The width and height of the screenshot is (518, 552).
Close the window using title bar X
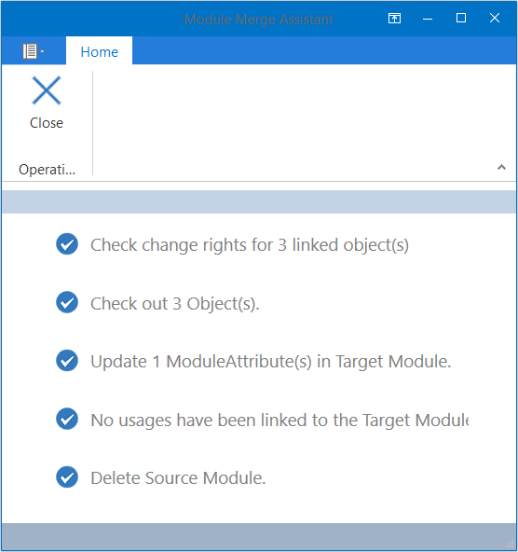click(495, 18)
